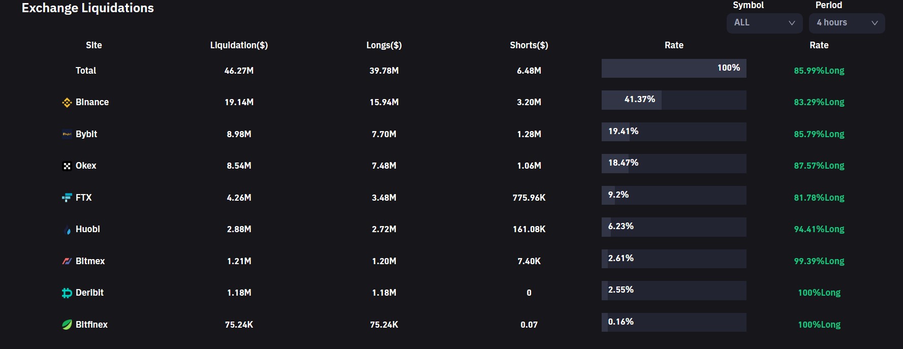Click the Shorts($) column header
This screenshot has width=903, height=349.
(528, 45)
